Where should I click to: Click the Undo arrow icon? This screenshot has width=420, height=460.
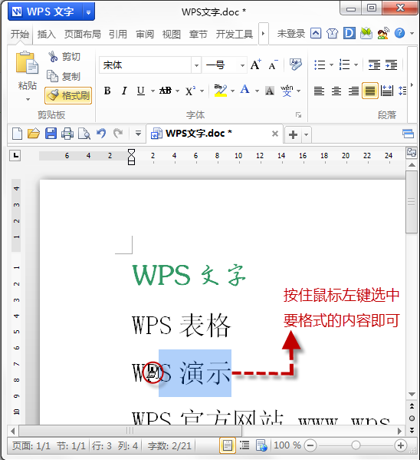tap(101, 134)
